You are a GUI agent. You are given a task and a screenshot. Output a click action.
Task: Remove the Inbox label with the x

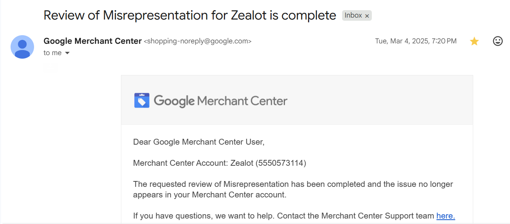(367, 16)
